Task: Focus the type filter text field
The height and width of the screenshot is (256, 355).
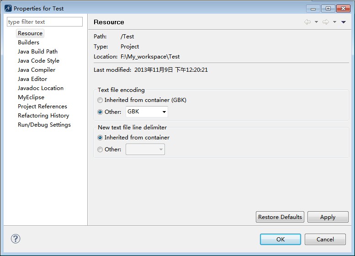Action: [45, 22]
